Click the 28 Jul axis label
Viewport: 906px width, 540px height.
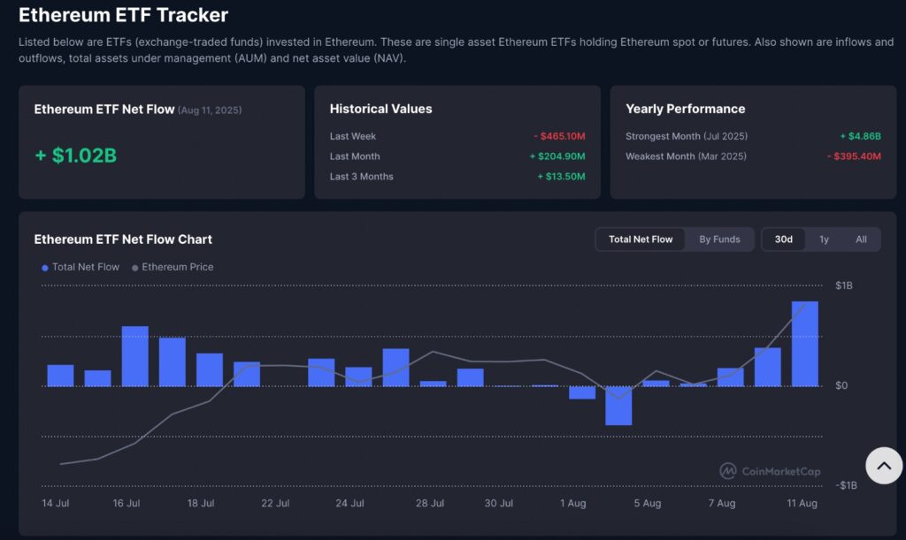(x=430, y=503)
